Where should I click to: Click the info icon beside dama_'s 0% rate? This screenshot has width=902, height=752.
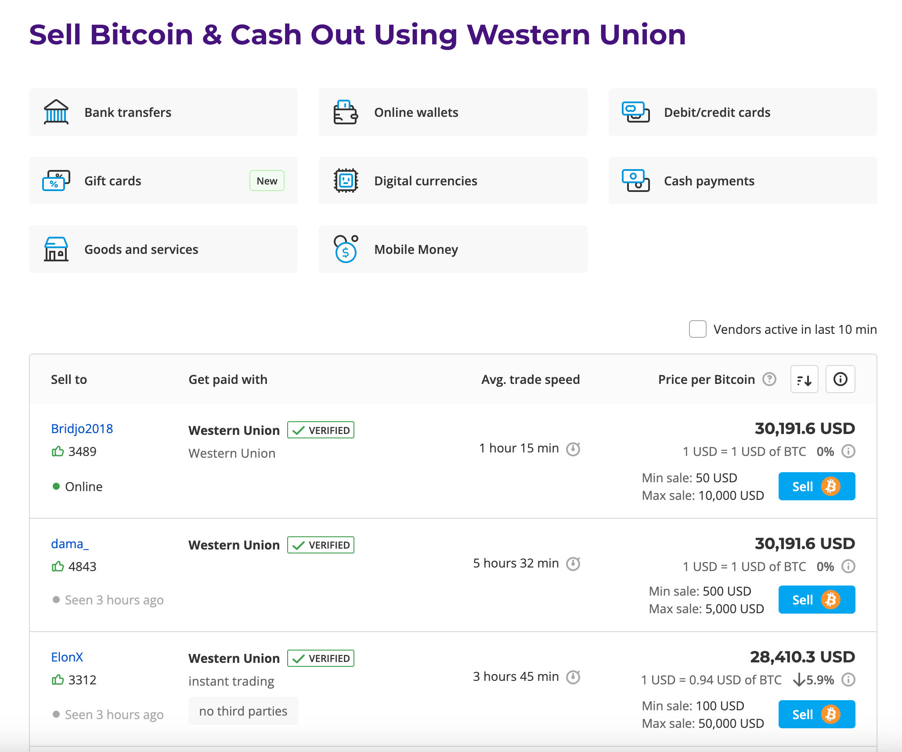coord(848,566)
